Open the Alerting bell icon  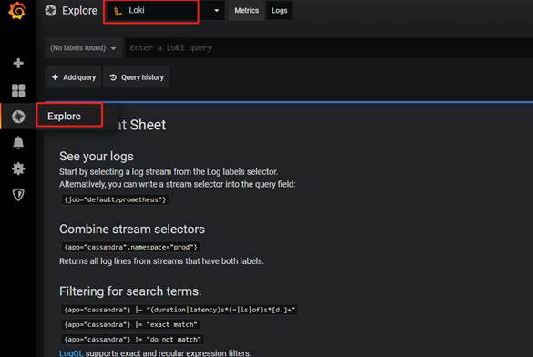click(x=18, y=143)
